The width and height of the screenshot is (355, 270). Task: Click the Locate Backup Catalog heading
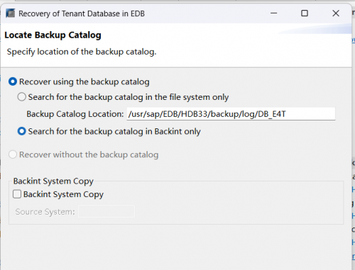pyautogui.click(x=53, y=35)
